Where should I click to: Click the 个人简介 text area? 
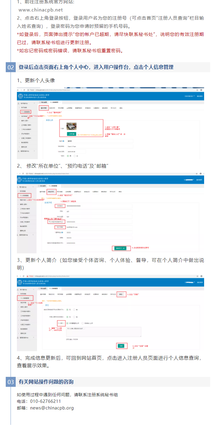pos(104,332)
